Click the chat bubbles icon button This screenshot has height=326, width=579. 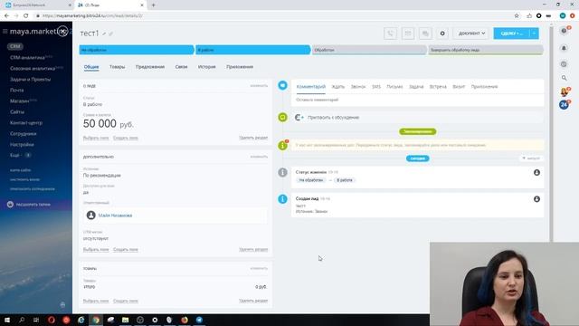point(425,34)
